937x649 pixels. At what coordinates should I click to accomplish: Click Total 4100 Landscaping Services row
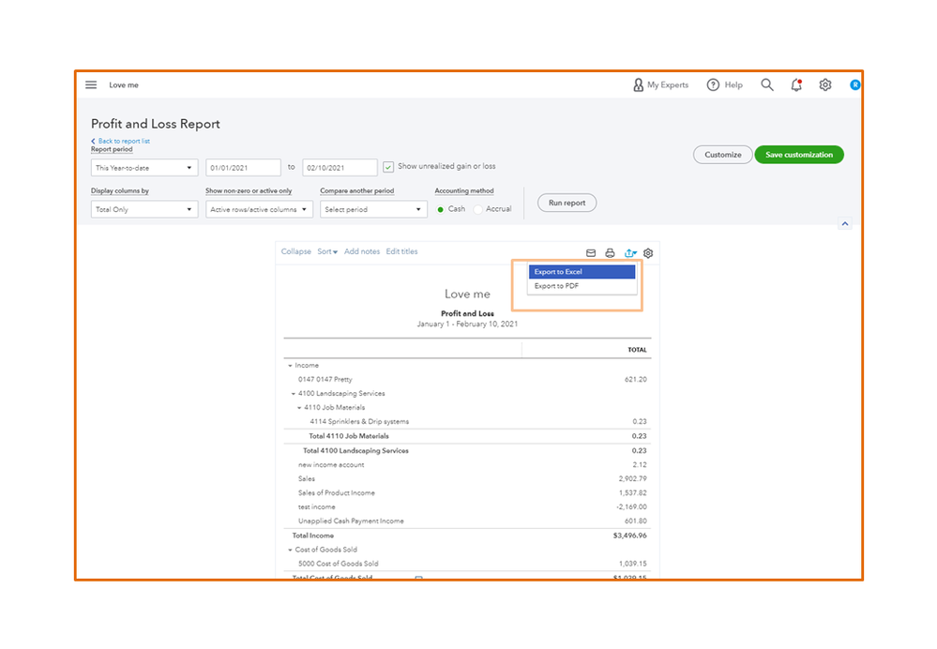coord(467,450)
